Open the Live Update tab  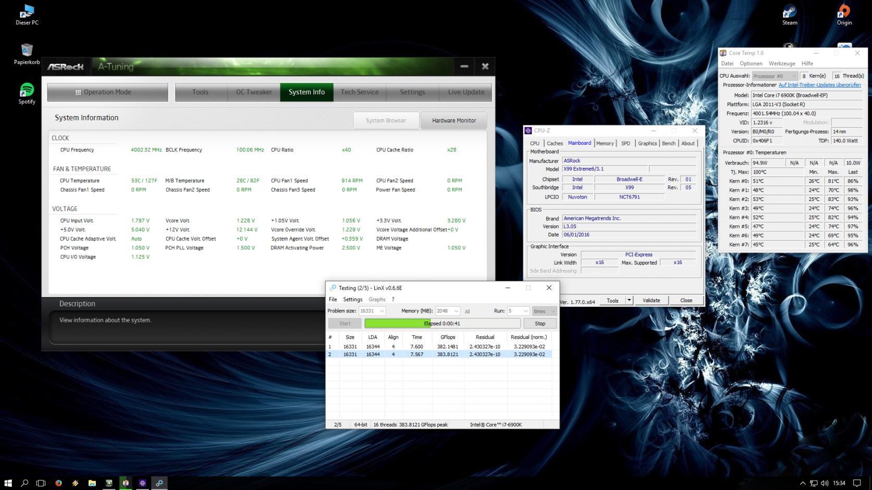click(x=466, y=92)
